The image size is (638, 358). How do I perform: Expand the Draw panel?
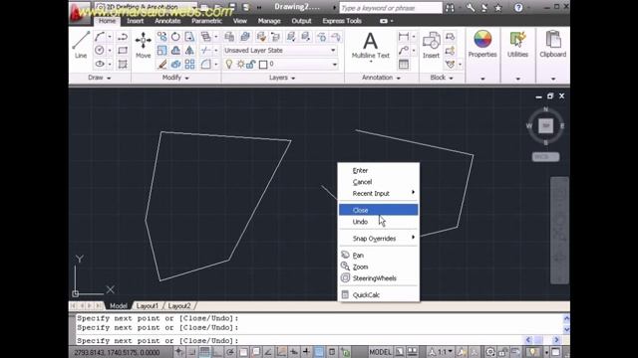(100, 78)
